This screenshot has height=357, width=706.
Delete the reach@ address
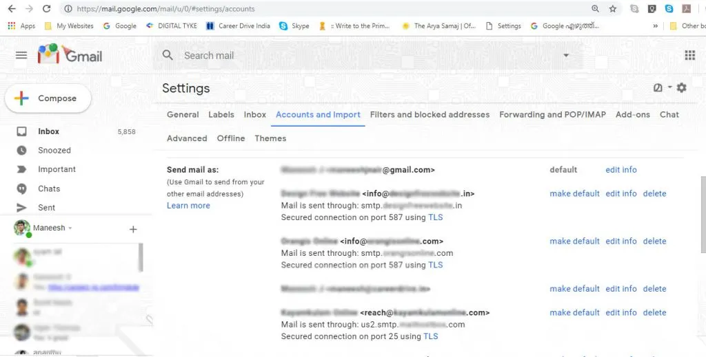tap(655, 312)
